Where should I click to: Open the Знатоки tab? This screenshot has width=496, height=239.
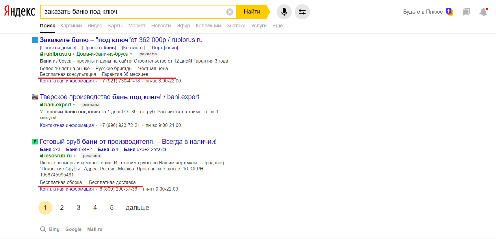[x=236, y=26]
